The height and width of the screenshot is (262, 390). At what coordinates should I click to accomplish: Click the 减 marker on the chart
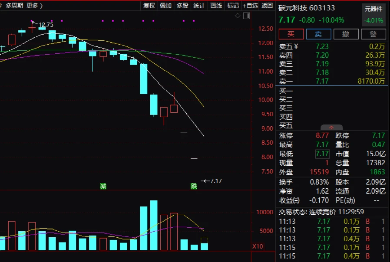click(x=103, y=186)
